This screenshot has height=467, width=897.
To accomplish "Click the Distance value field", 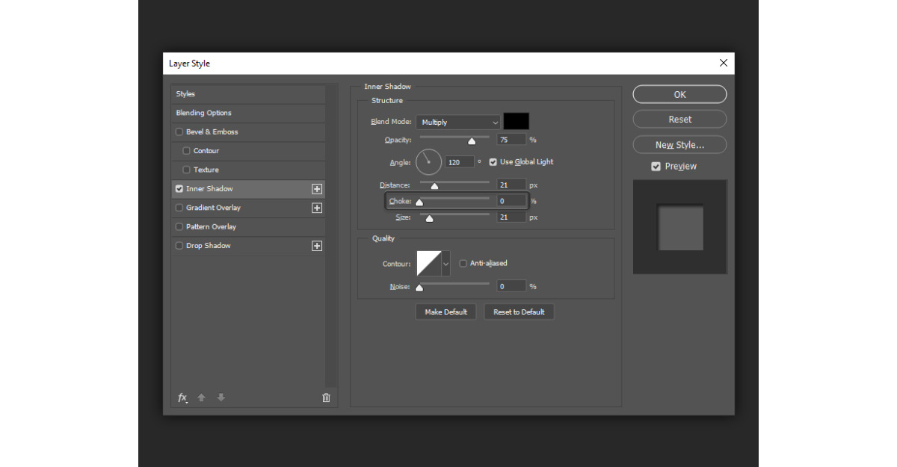I will [511, 185].
